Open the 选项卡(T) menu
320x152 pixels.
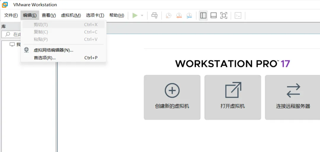pyautogui.click(x=95, y=15)
